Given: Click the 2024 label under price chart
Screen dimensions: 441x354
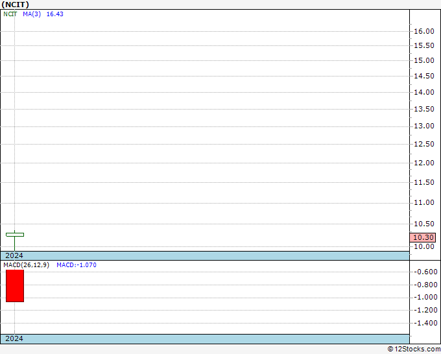Looking at the screenshot, I should coord(14,255).
